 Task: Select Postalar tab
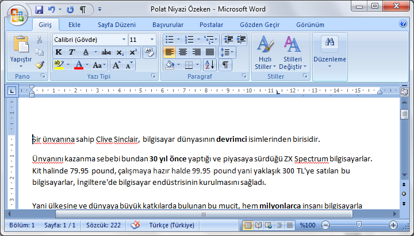(x=211, y=25)
